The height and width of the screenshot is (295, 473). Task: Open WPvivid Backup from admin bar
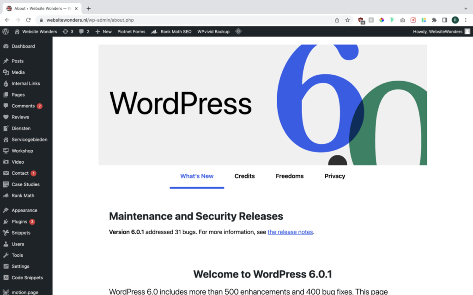[x=213, y=31]
